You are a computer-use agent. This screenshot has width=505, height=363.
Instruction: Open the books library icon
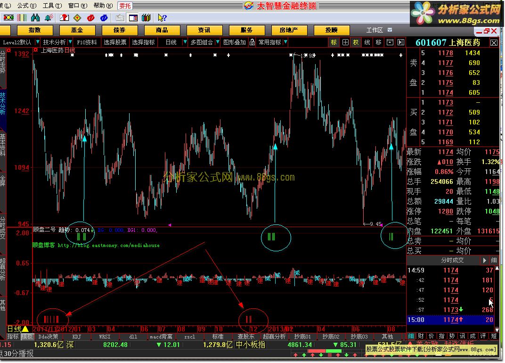tap(146, 18)
